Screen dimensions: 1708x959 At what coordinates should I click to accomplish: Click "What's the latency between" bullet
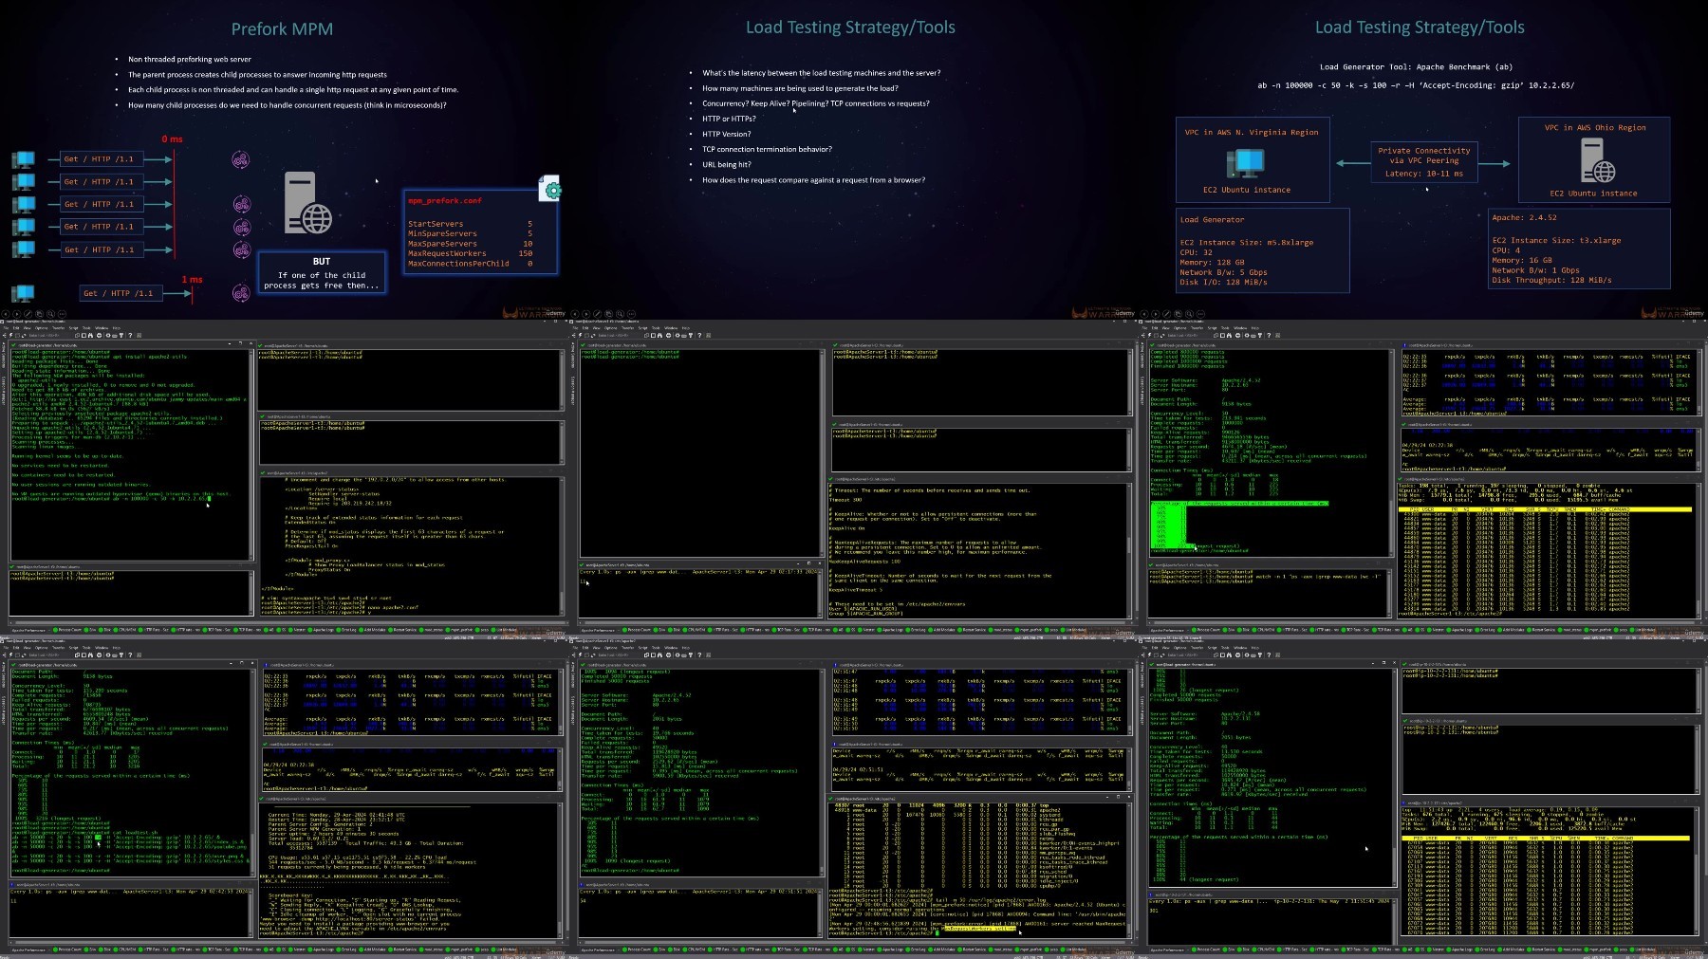pos(821,73)
